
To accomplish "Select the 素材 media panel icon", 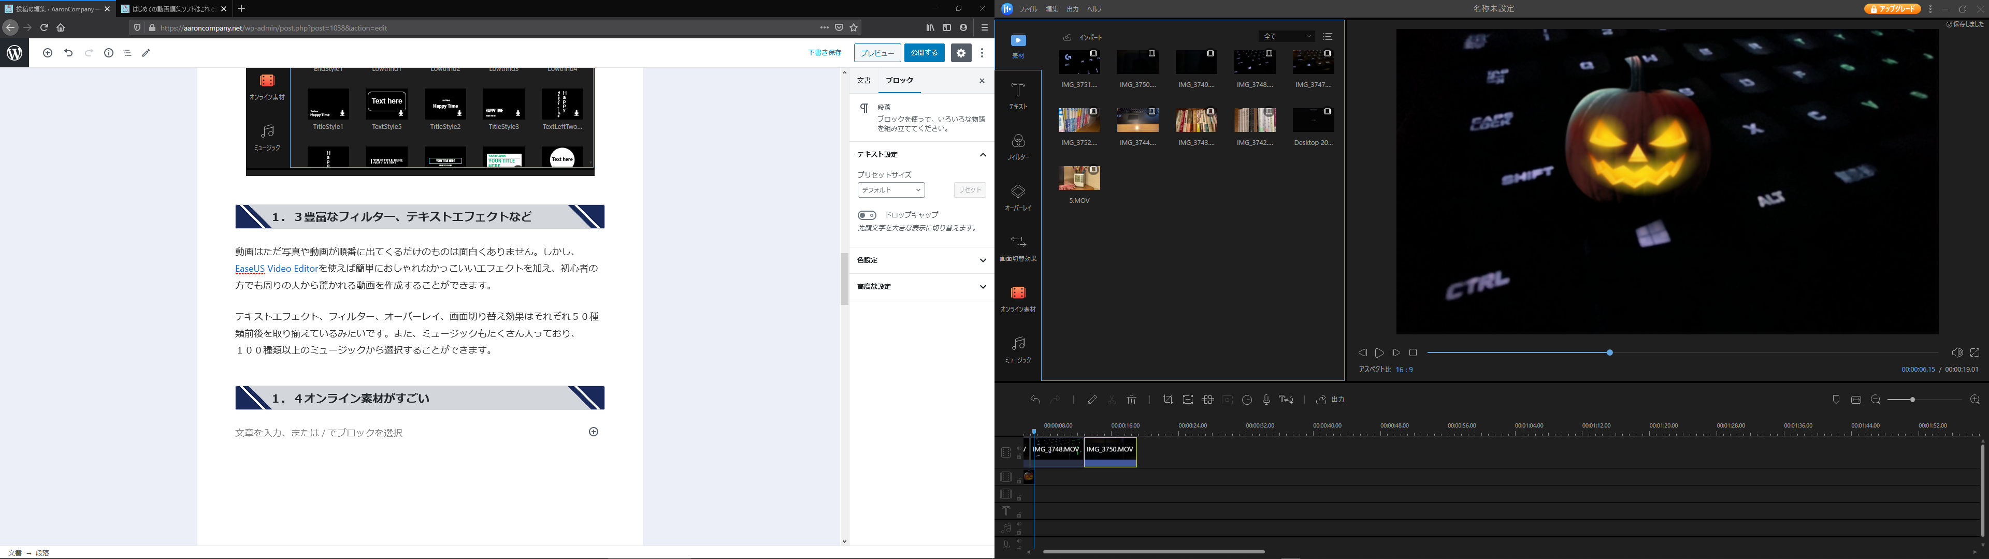I will [x=1018, y=46].
